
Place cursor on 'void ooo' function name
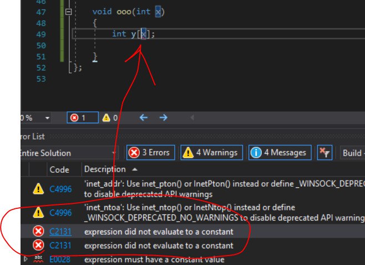click(124, 12)
